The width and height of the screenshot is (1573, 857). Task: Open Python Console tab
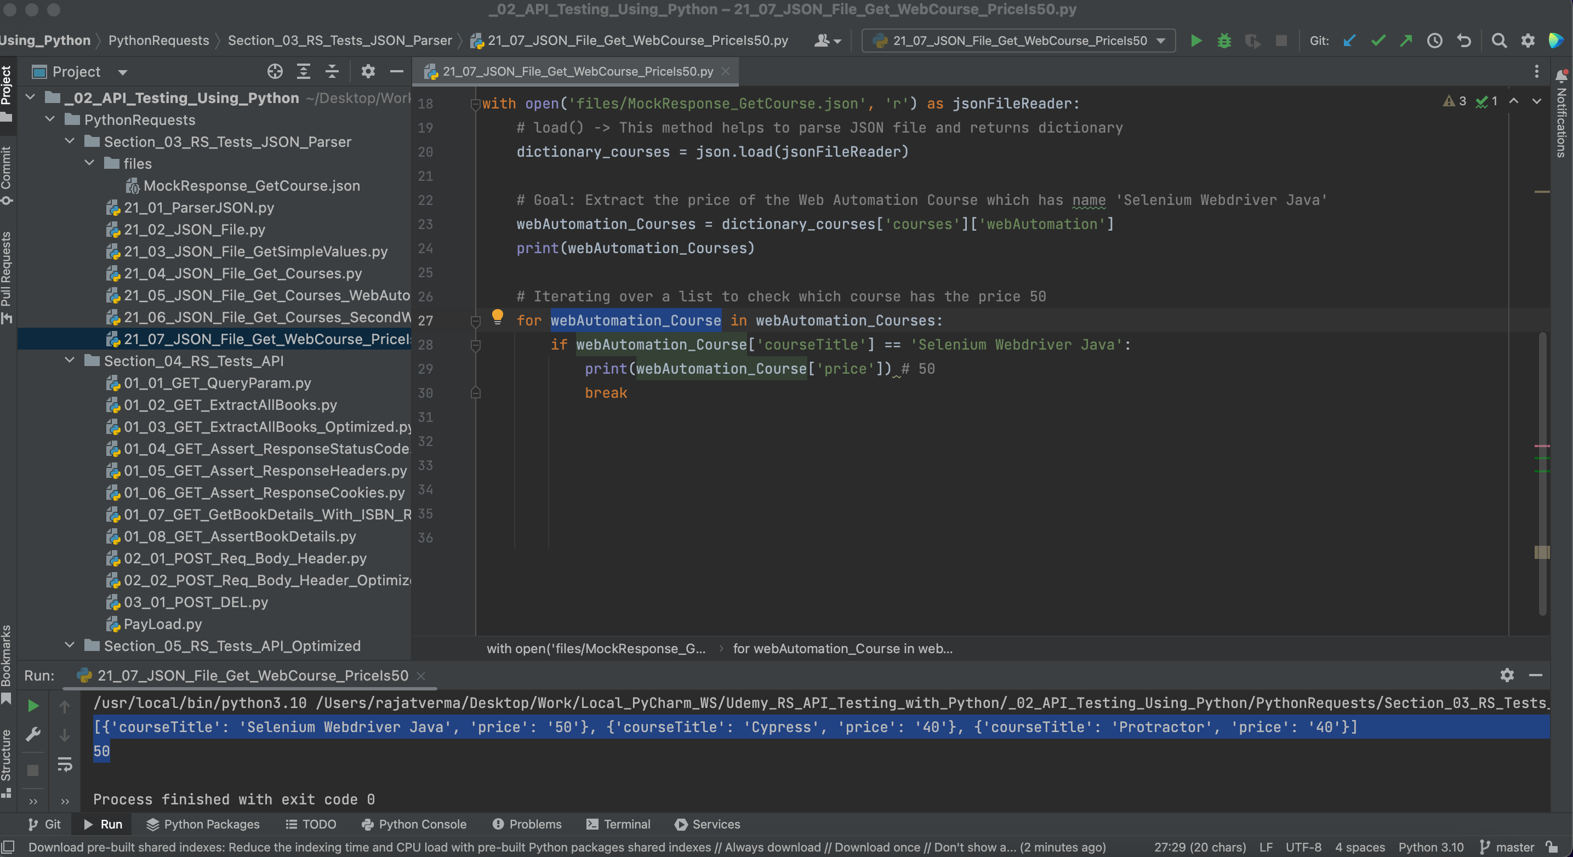414,824
